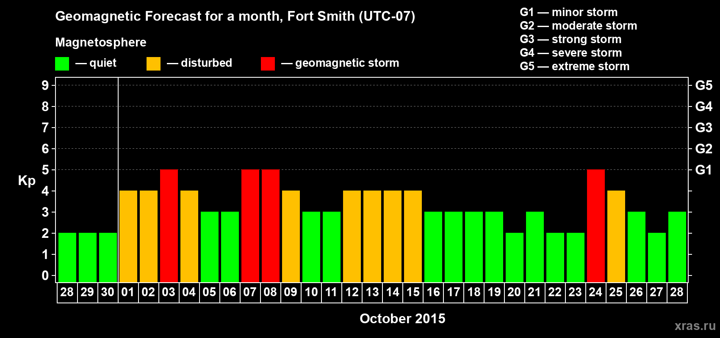Image resolution: width=720 pixels, height=338 pixels.
Task: Select the green bar for September 30
Action: pos(108,258)
